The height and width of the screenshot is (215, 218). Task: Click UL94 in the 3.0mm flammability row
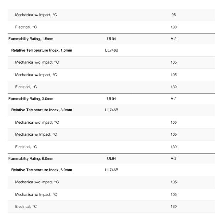[111, 99]
